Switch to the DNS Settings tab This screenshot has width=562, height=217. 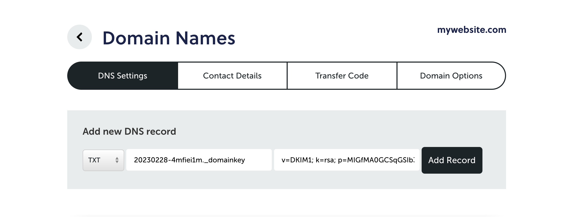pos(123,76)
